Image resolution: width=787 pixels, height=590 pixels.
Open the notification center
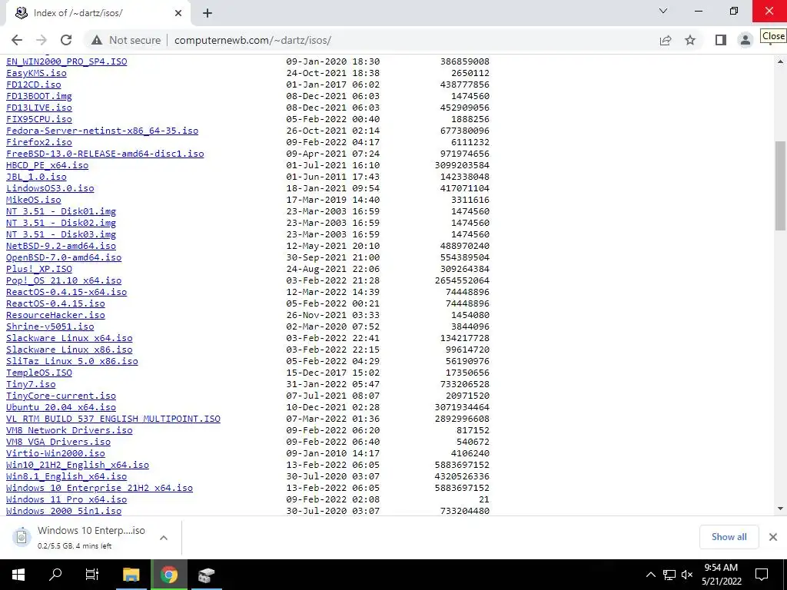(x=762, y=575)
